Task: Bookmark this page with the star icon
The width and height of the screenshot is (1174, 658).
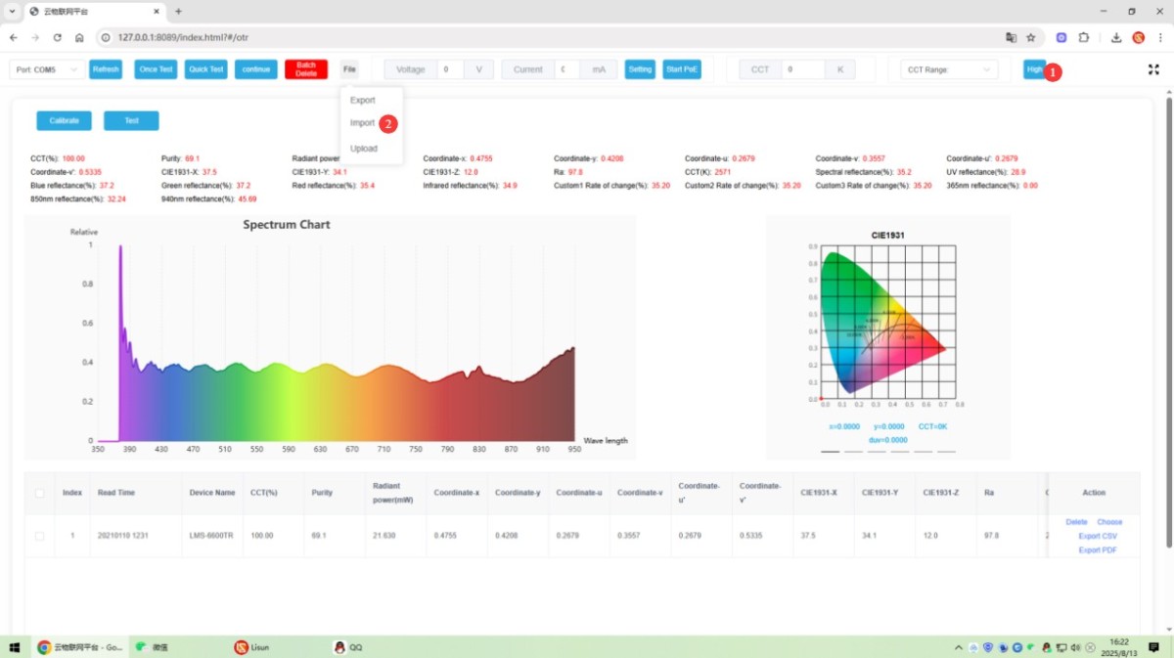Action: coord(1031,37)
